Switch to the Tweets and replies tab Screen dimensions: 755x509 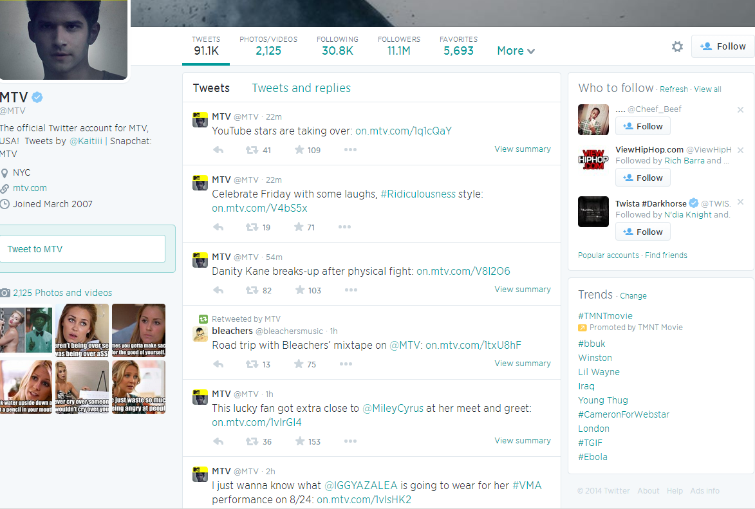coord(301,88)
